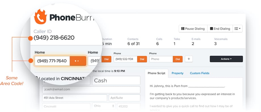The height and width of the screenshot is (112, 261).
Task: Click the PhoneBurner flame phone logo
Action: pyautogui.click(x=41, y=17)
